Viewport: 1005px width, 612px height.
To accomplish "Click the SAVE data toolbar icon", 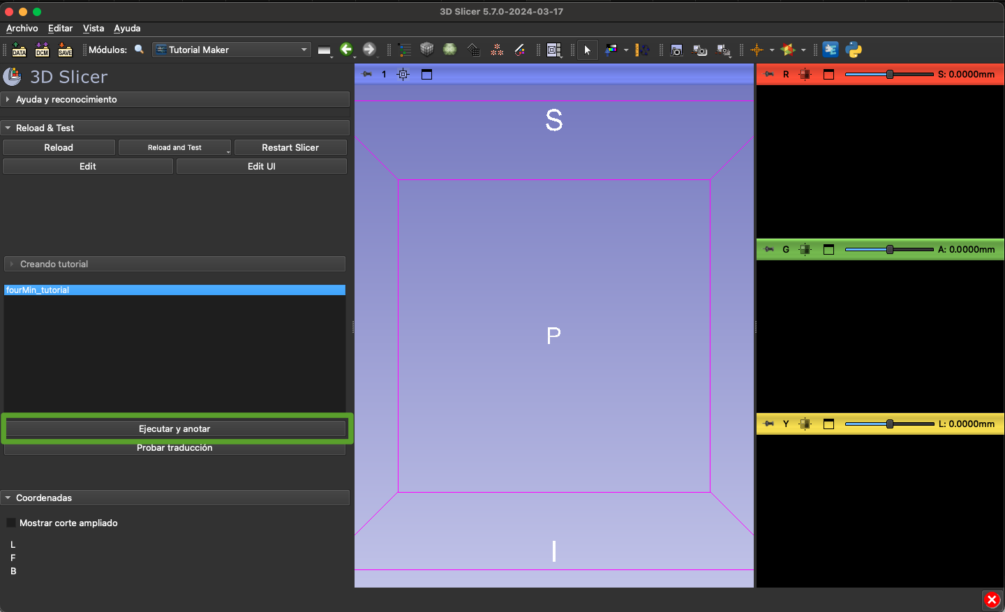I will pos(65,50).
